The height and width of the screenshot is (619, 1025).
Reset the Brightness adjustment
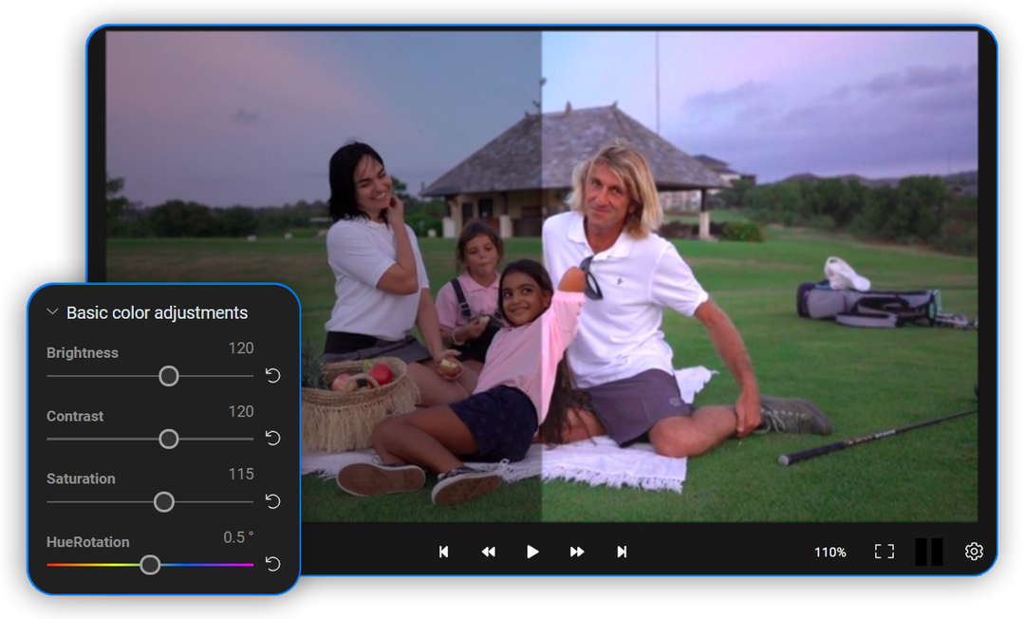[x=272, y=376]
